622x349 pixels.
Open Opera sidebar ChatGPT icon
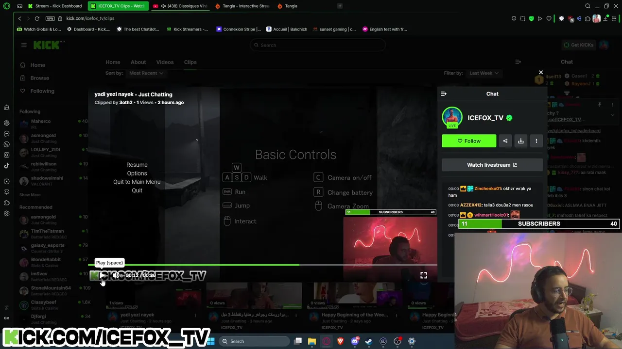tap(6, 123)
